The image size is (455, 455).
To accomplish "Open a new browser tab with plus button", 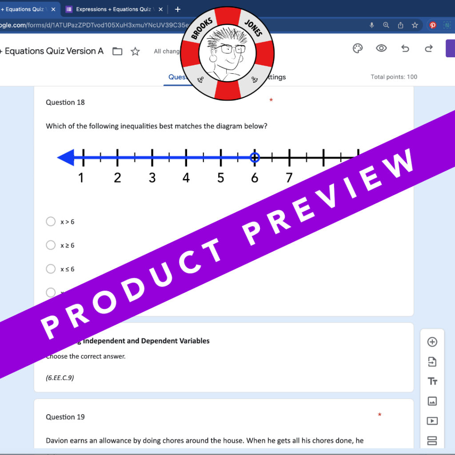I will tap(178, 9).
